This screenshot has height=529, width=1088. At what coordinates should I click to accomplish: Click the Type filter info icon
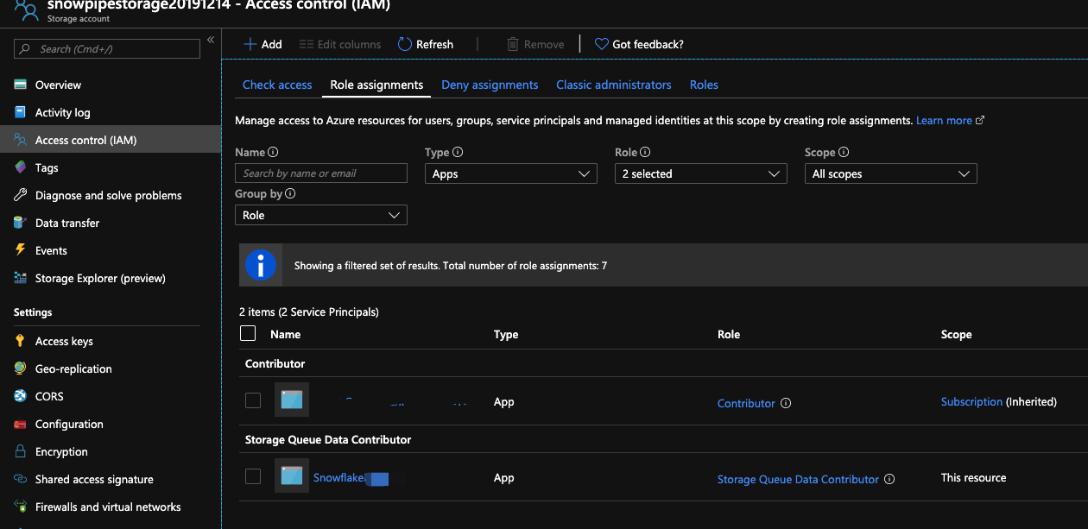tap(458, 152)
